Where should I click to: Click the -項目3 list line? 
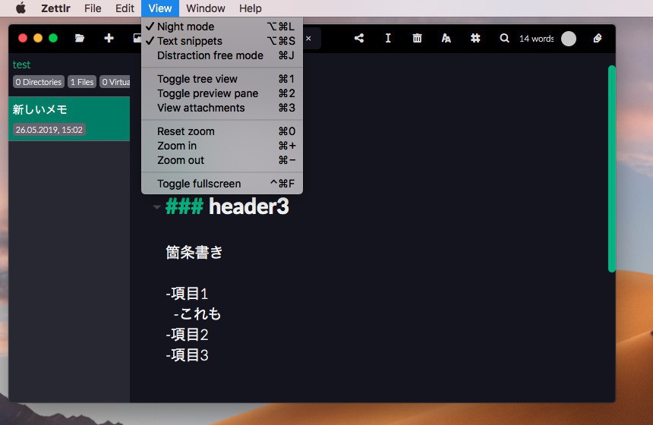(x=187, y=355)
